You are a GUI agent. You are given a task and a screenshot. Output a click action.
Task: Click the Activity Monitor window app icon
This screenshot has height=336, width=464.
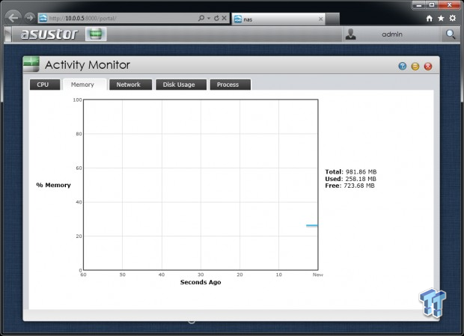pyautogui.click(x=31, y=64)
